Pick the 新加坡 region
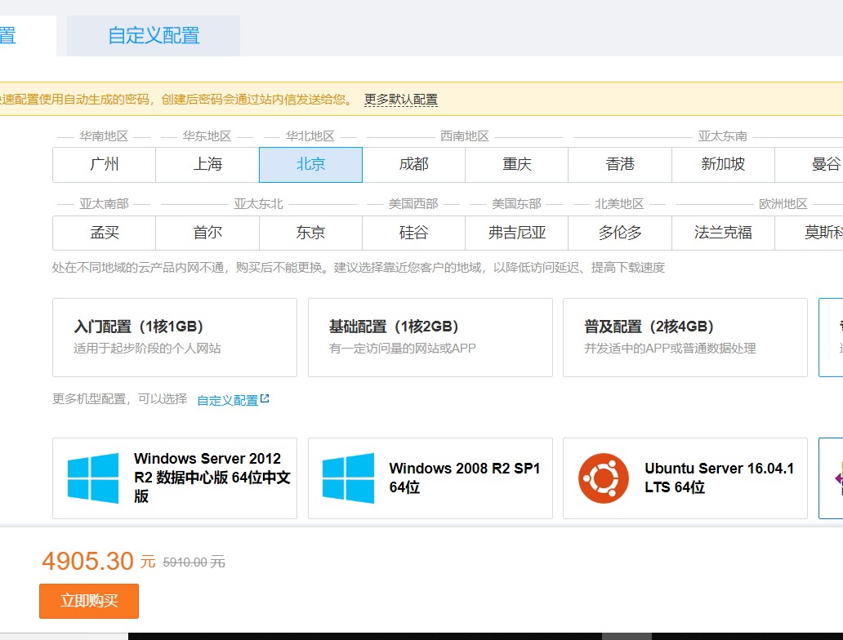The height and width of the screenshot is (640, 843). [723, 164]
